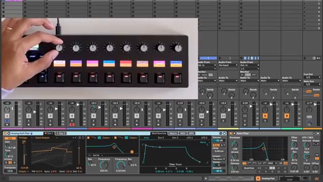The height and width of the screenshot is (182, 323).
Task: Select octave -1 for sub oscillator
Action: point(10,163)
